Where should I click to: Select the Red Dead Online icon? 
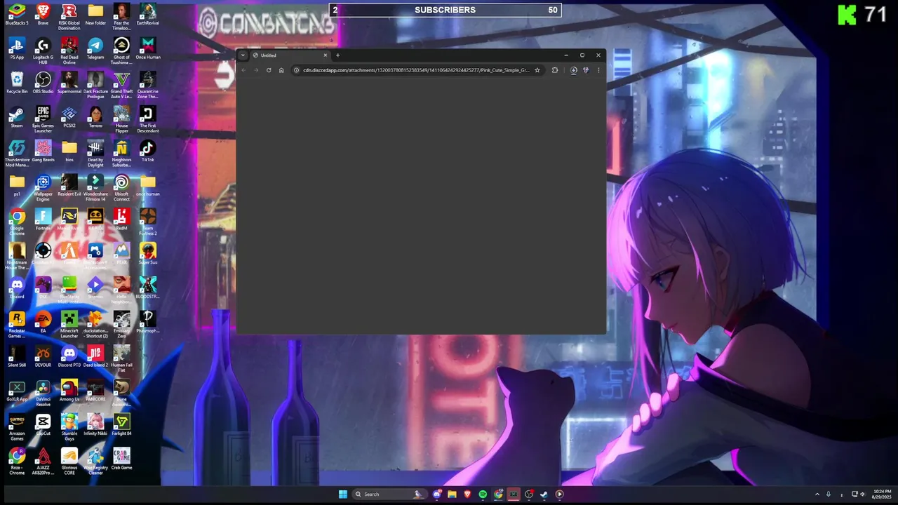pos(69,51)
